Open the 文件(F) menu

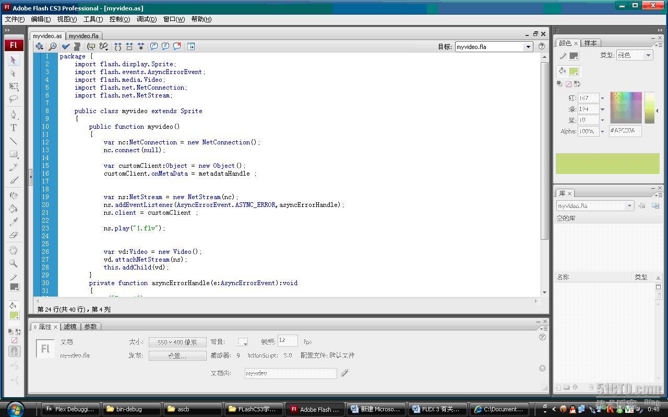[15, 19]
